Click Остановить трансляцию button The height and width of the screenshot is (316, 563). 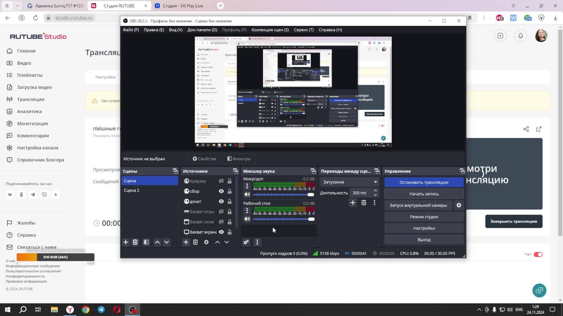(x=424, y=182)
